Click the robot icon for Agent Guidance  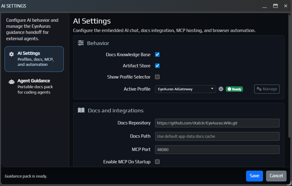[x=11, y=82]
